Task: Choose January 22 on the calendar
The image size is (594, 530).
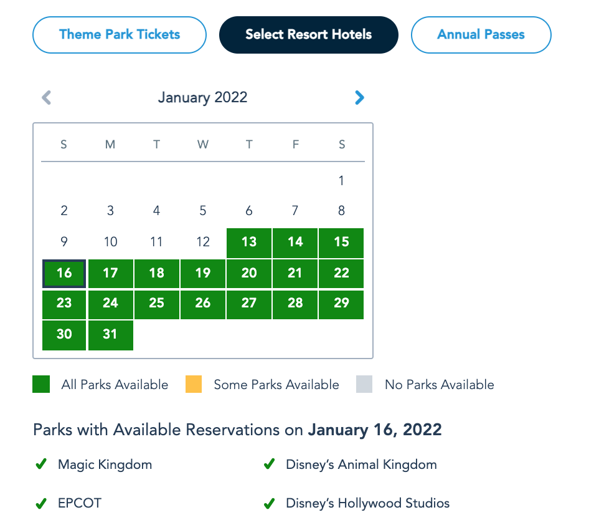Action: (341, 273)
